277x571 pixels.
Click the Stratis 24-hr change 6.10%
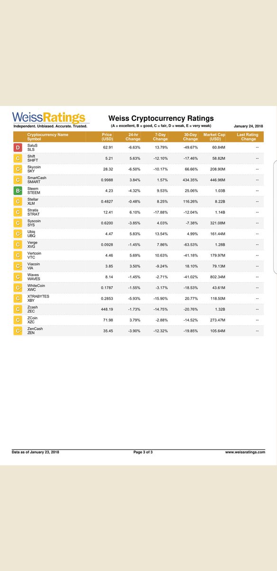point(134,212)
